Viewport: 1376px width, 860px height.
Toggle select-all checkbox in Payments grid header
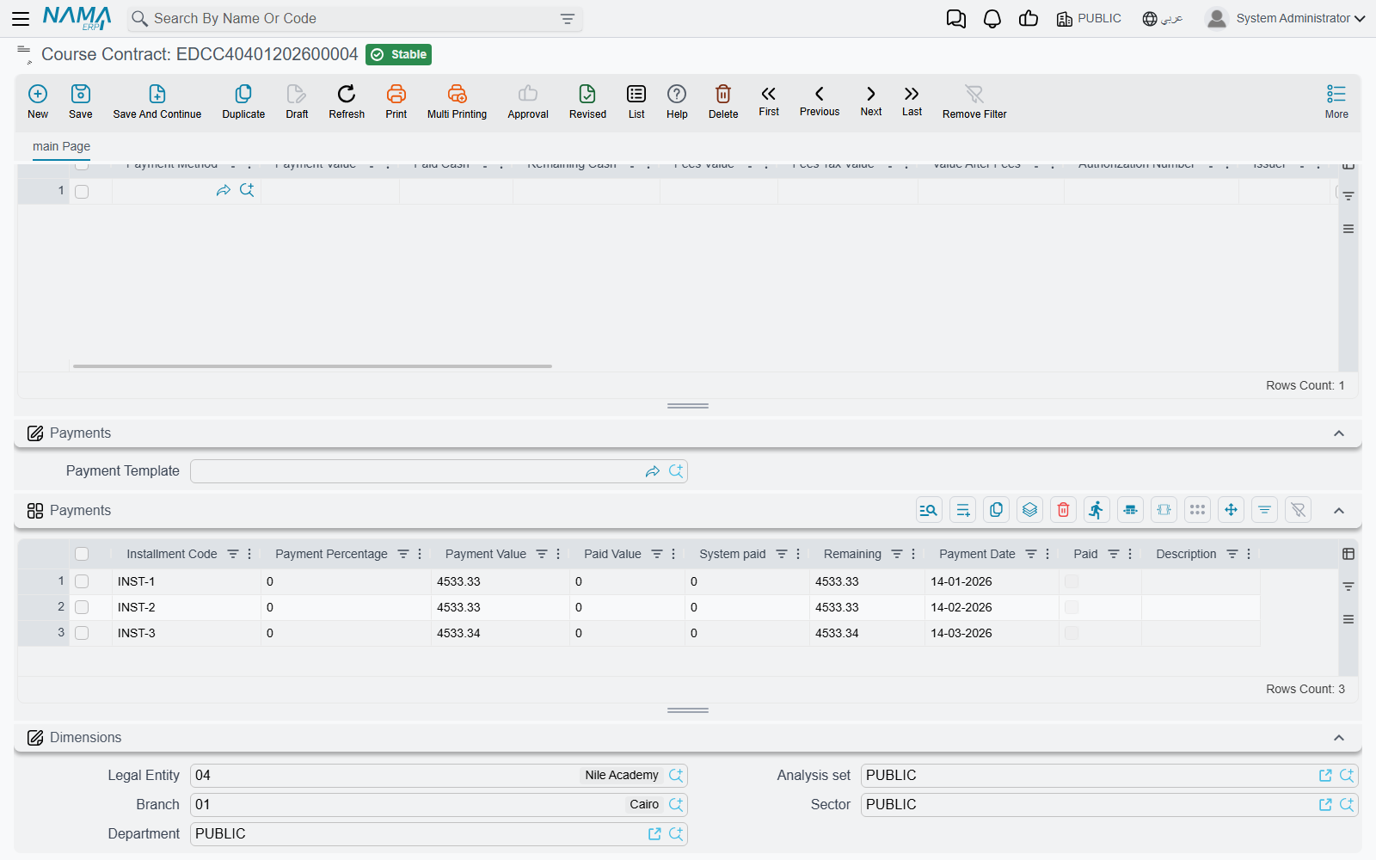pyautogui.click(x=82, y=554)
